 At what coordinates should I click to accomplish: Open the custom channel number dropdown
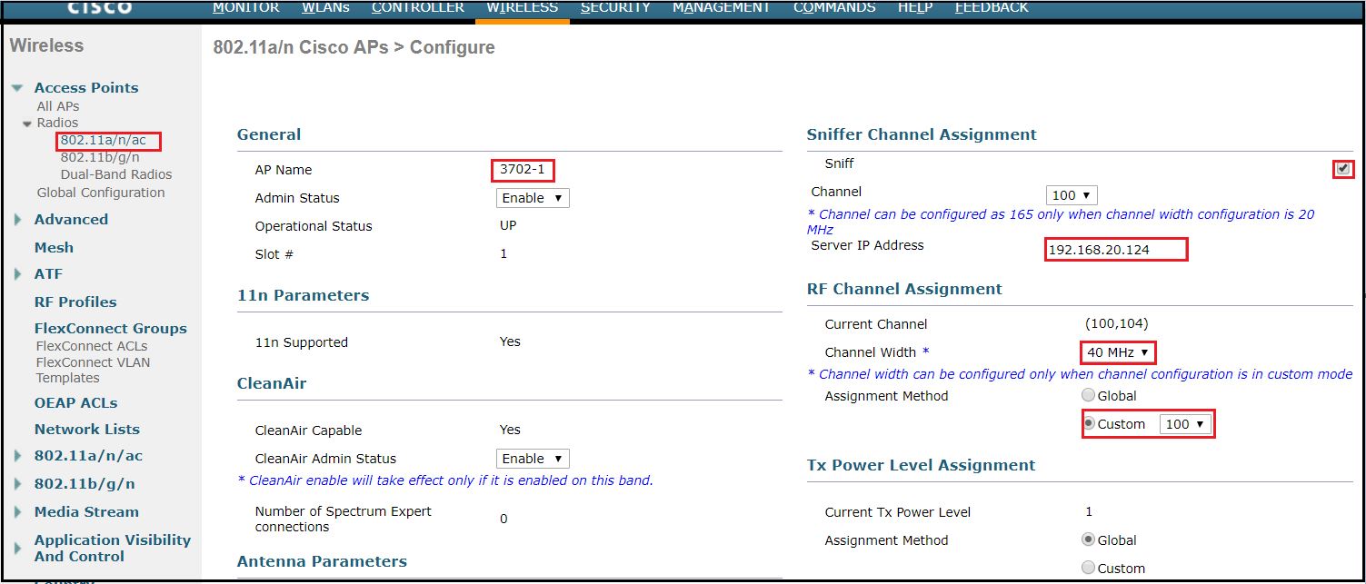(1186, 423)
